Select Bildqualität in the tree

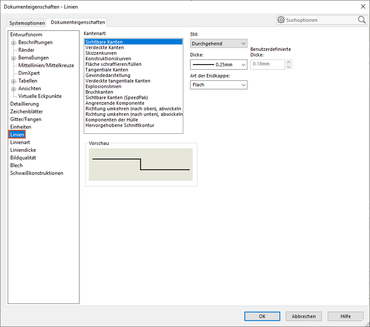pyautogui.click(x=23, y=158)
